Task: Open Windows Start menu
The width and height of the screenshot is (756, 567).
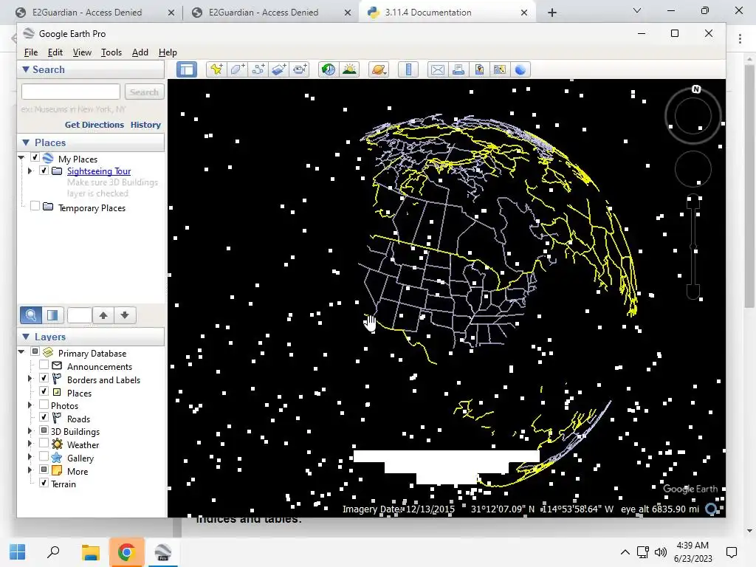Action: [18, 552]
